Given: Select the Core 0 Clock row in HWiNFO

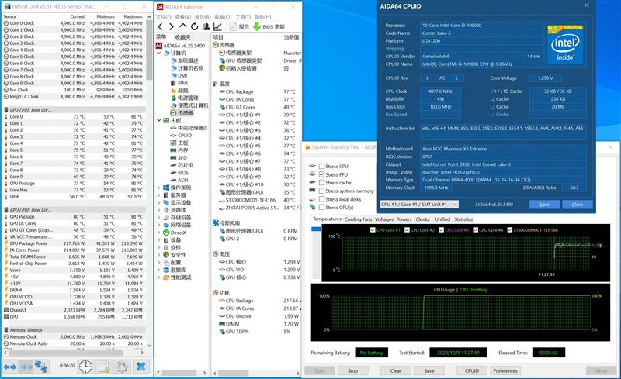Looking at the screenshot, I should click(x=74, y=23).
